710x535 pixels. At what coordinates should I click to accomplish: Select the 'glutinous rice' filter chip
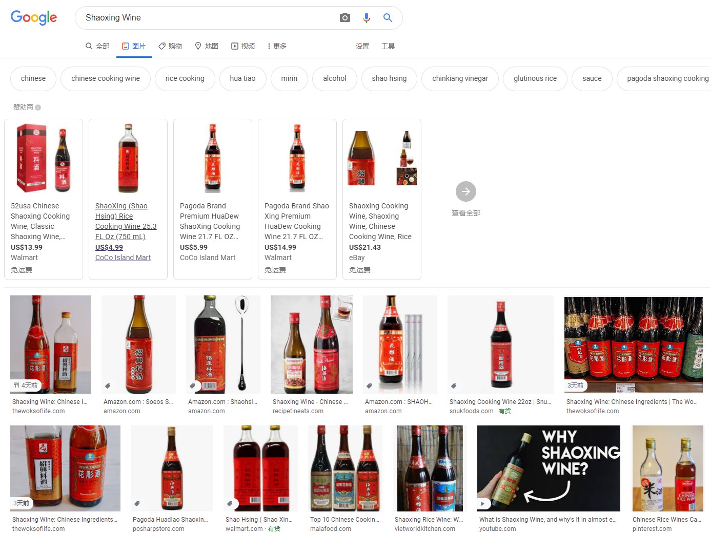[x=535, y=78]
